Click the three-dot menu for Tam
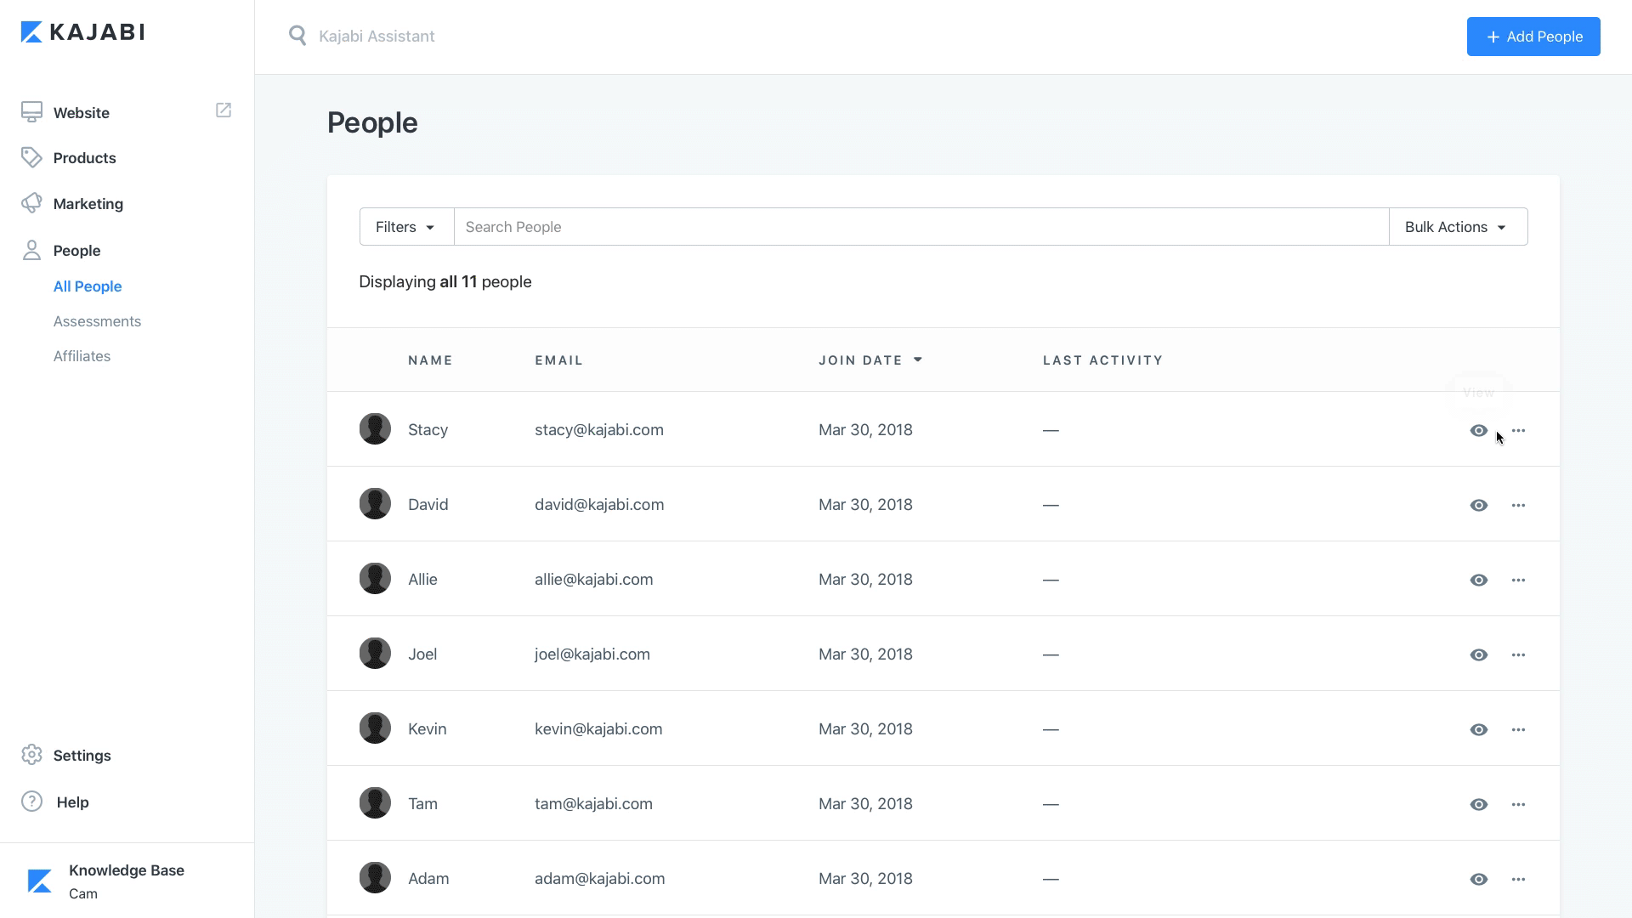 pos(1518,805)
